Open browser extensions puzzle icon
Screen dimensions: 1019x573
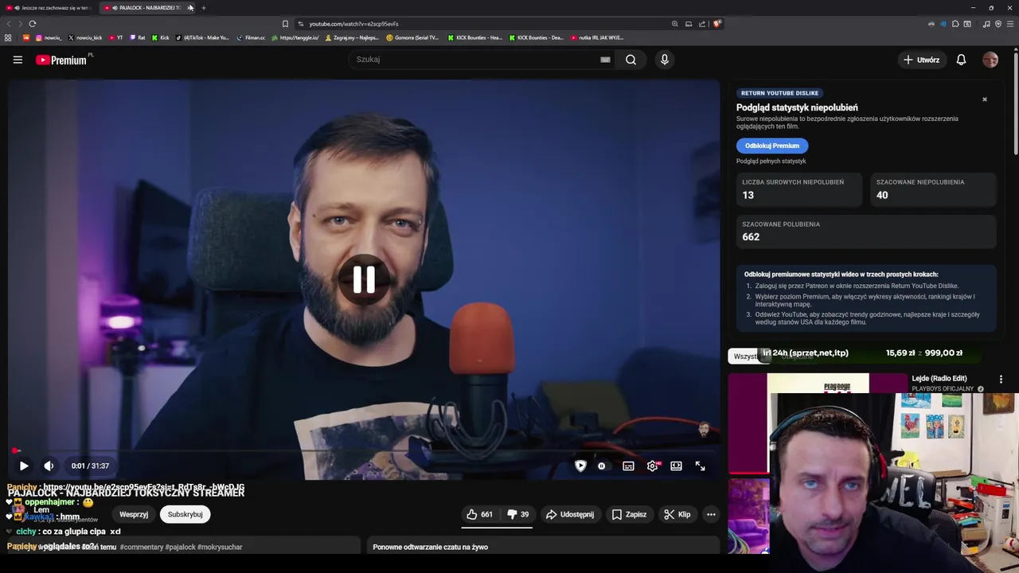[x=955, y=24]
